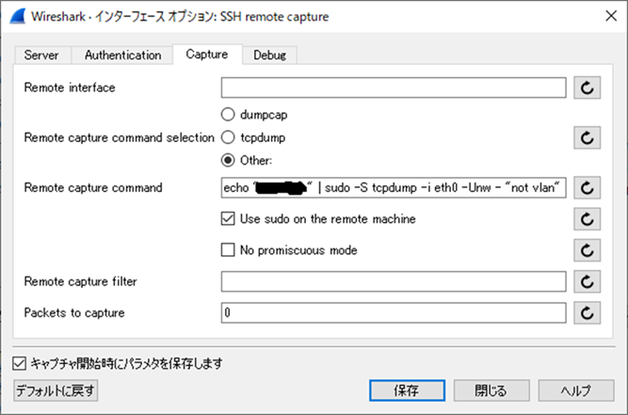Choose the Other: capture command option
The height and width of the screenshot is (415, 628).
(x=228, y=160)
